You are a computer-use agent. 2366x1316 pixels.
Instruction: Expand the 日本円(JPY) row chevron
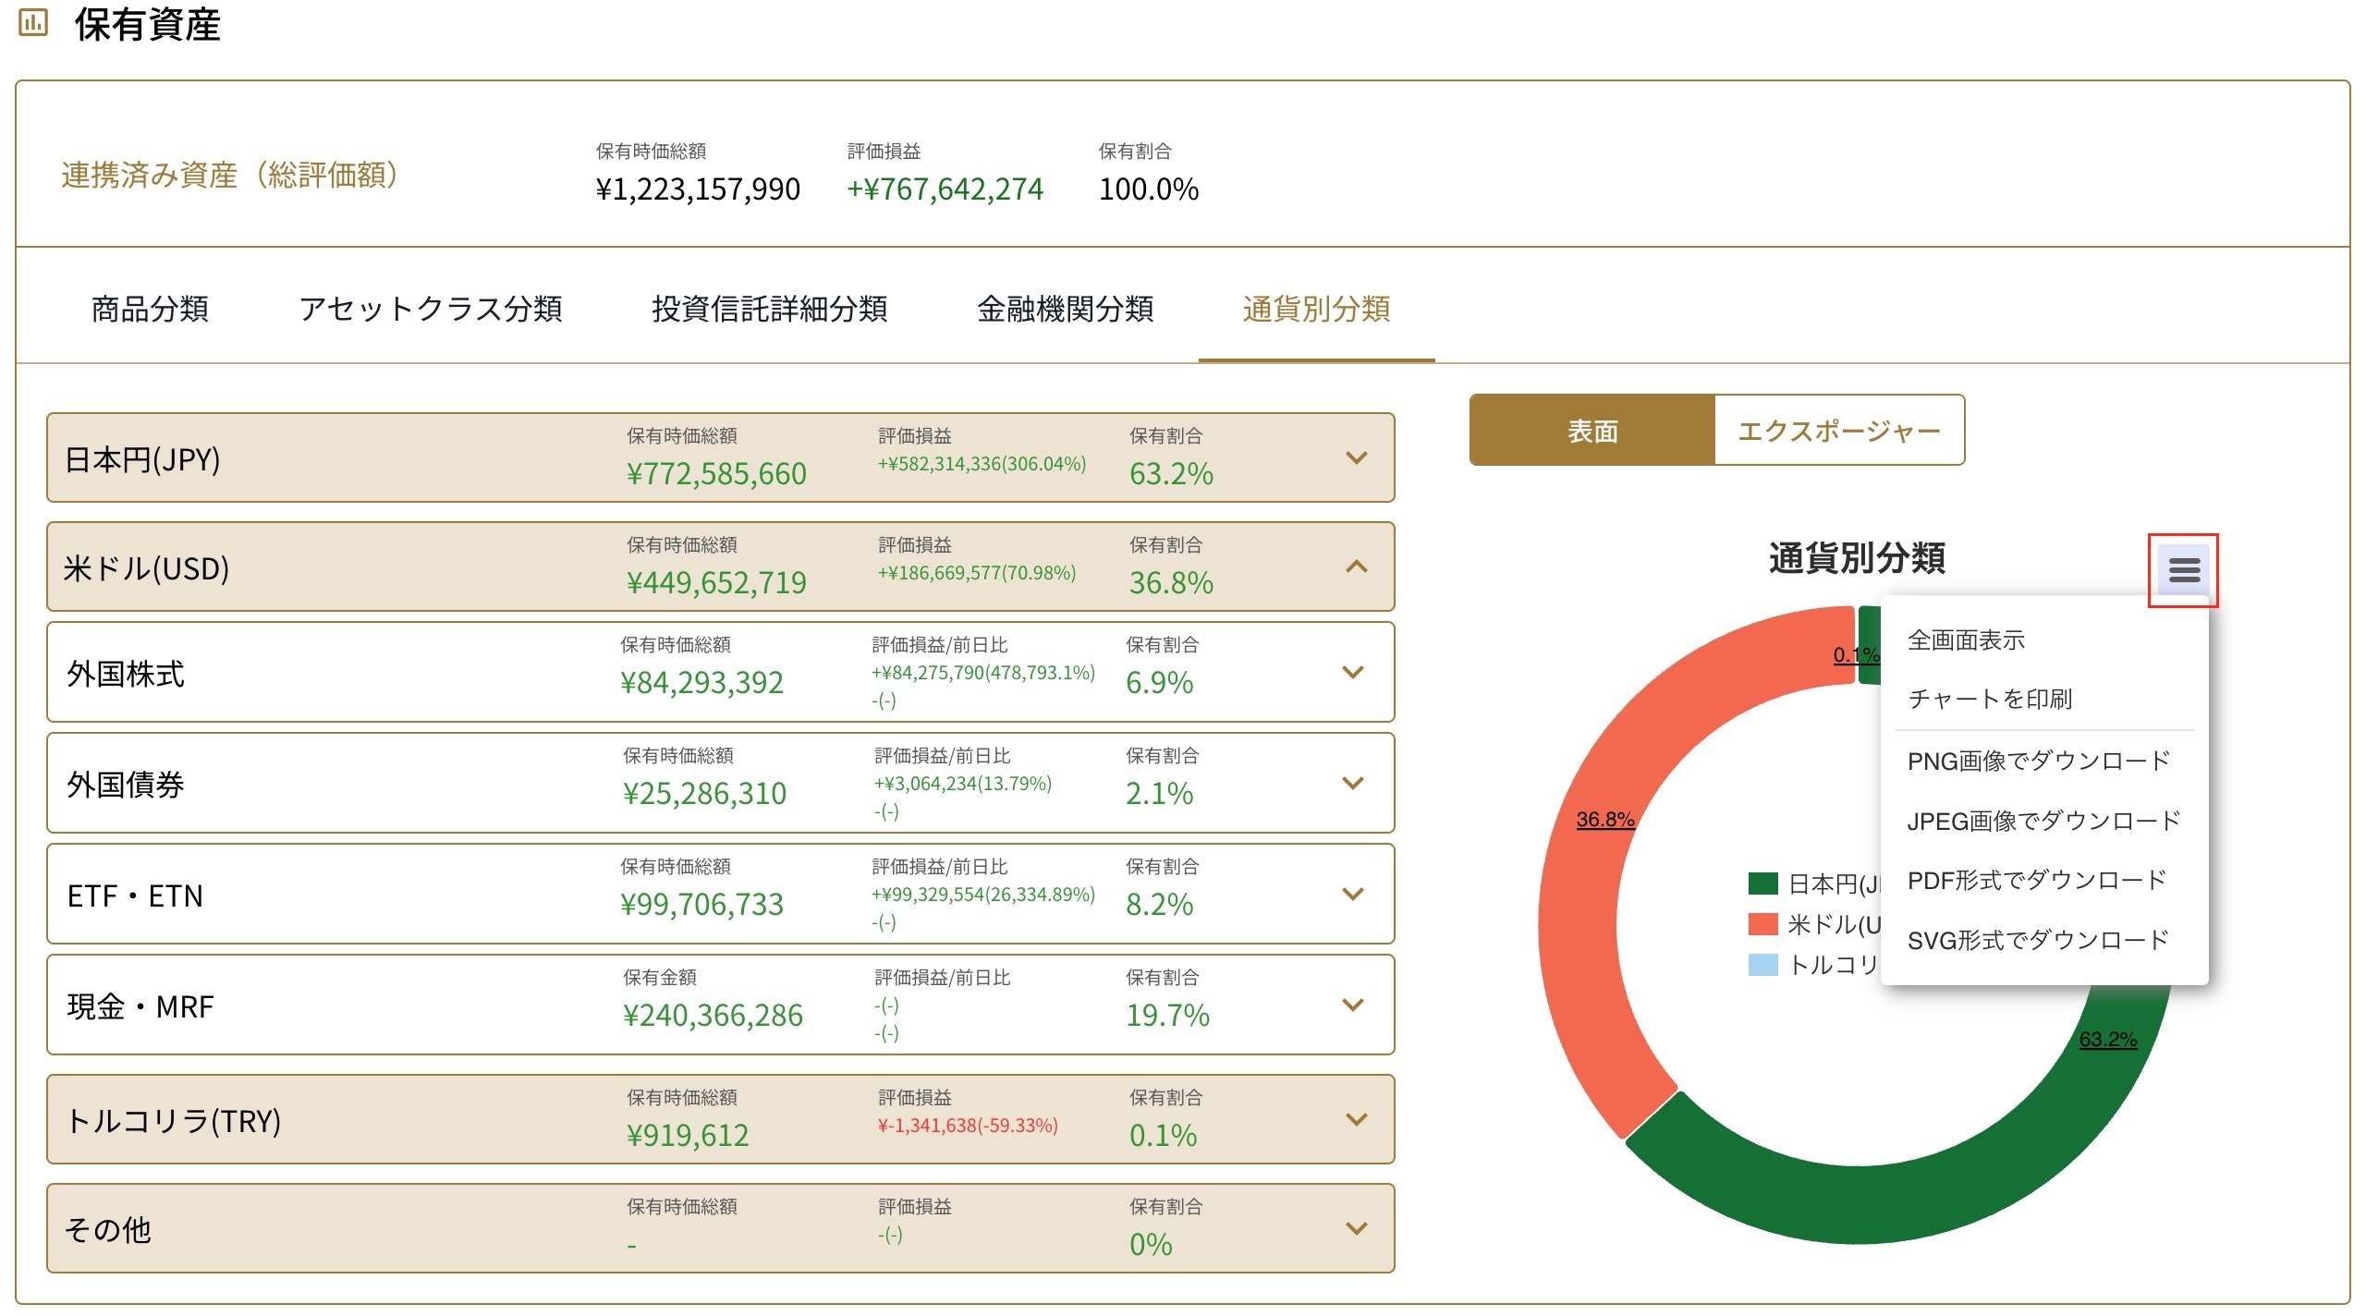coord(1356,457)
